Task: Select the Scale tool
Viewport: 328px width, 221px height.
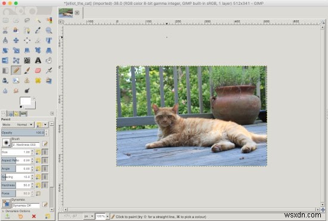Action: [x=16, y=50]
